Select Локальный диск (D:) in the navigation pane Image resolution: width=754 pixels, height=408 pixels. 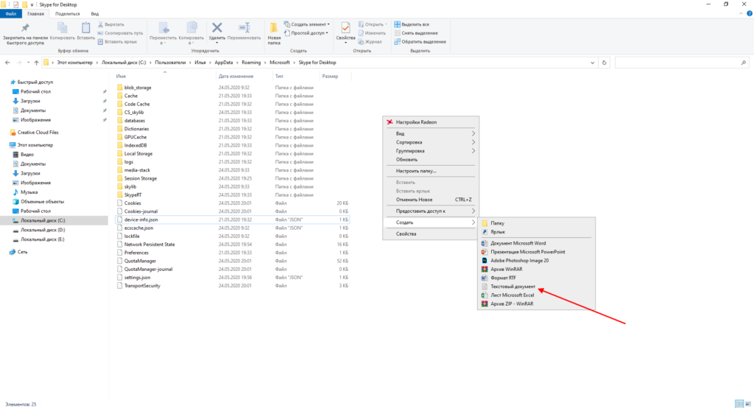[43, 231]
